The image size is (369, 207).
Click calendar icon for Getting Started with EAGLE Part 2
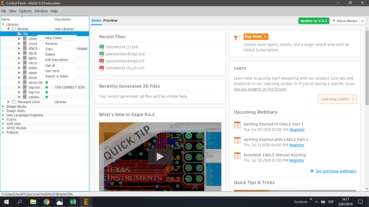point(237,141)
